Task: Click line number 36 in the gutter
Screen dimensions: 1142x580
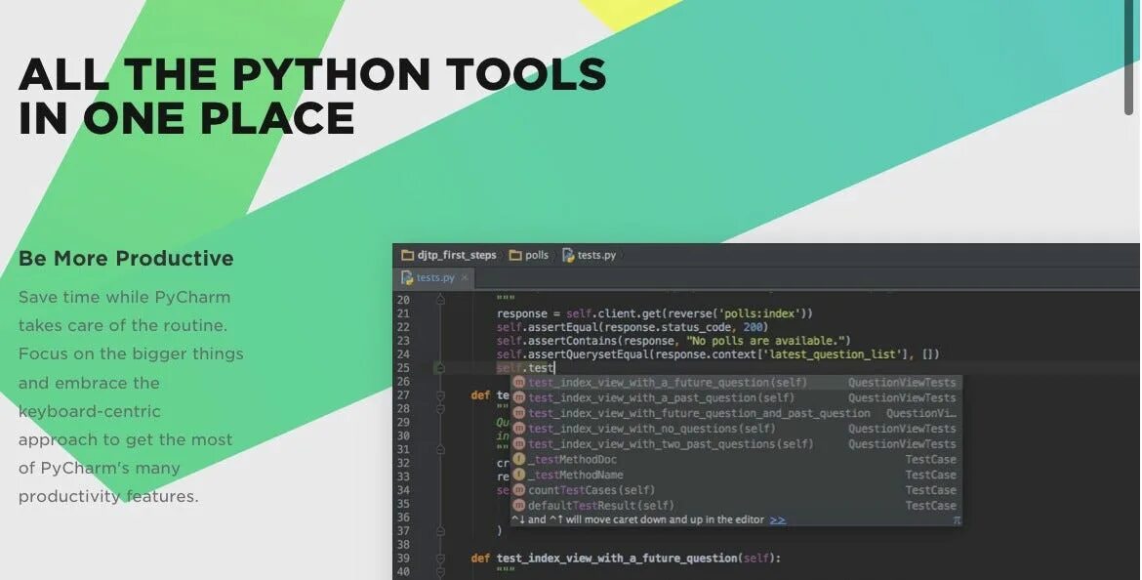Action: (403, 518)
